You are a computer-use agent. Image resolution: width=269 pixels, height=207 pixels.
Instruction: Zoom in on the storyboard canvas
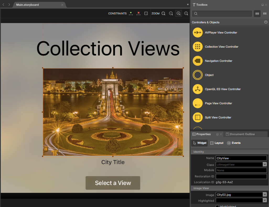tap(178, 13)
